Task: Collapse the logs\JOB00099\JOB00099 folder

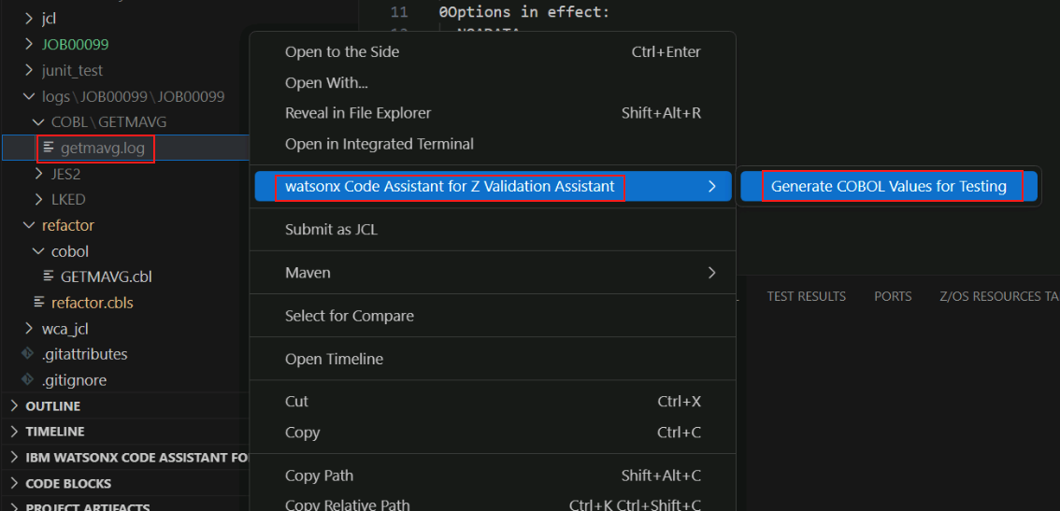Action: click(x=28, y=96)
